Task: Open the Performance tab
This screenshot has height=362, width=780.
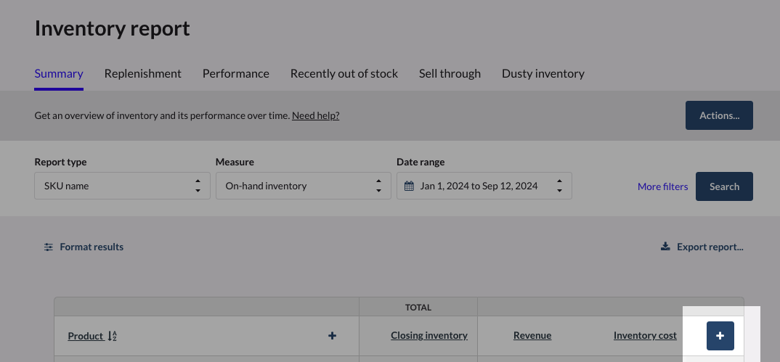Action: point(236,73)
